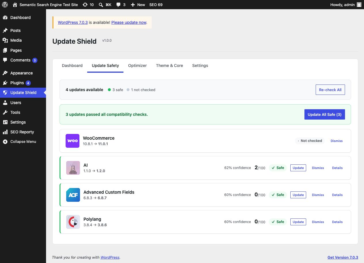Click the Safe badge on AI row
The image size is (364, 263).
[x=278, y=168]
